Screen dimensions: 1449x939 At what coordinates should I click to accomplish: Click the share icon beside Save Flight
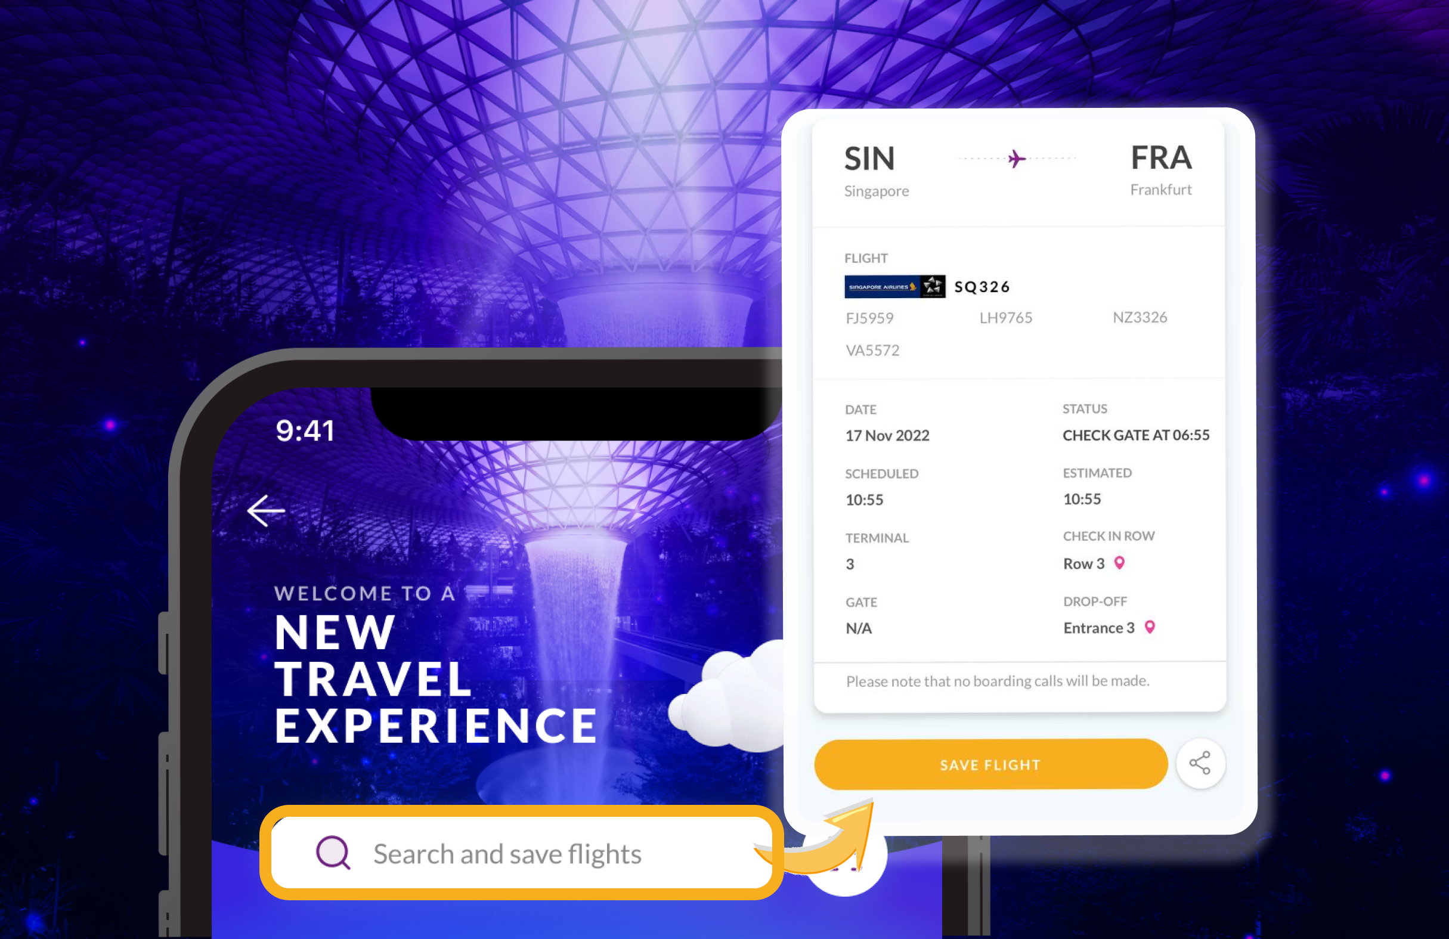[1200, 763]
